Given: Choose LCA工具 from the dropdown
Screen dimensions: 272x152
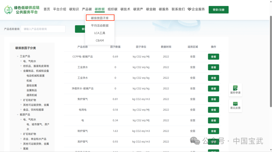Looking at the screenshot, I should [x=100, y=33].
